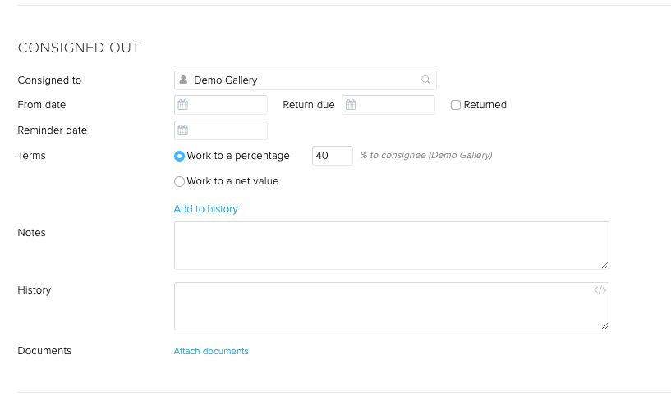The height and width of the screenshot is (405, 671).
Task: Toggle the History code view icon
Action: pos(600,290)
